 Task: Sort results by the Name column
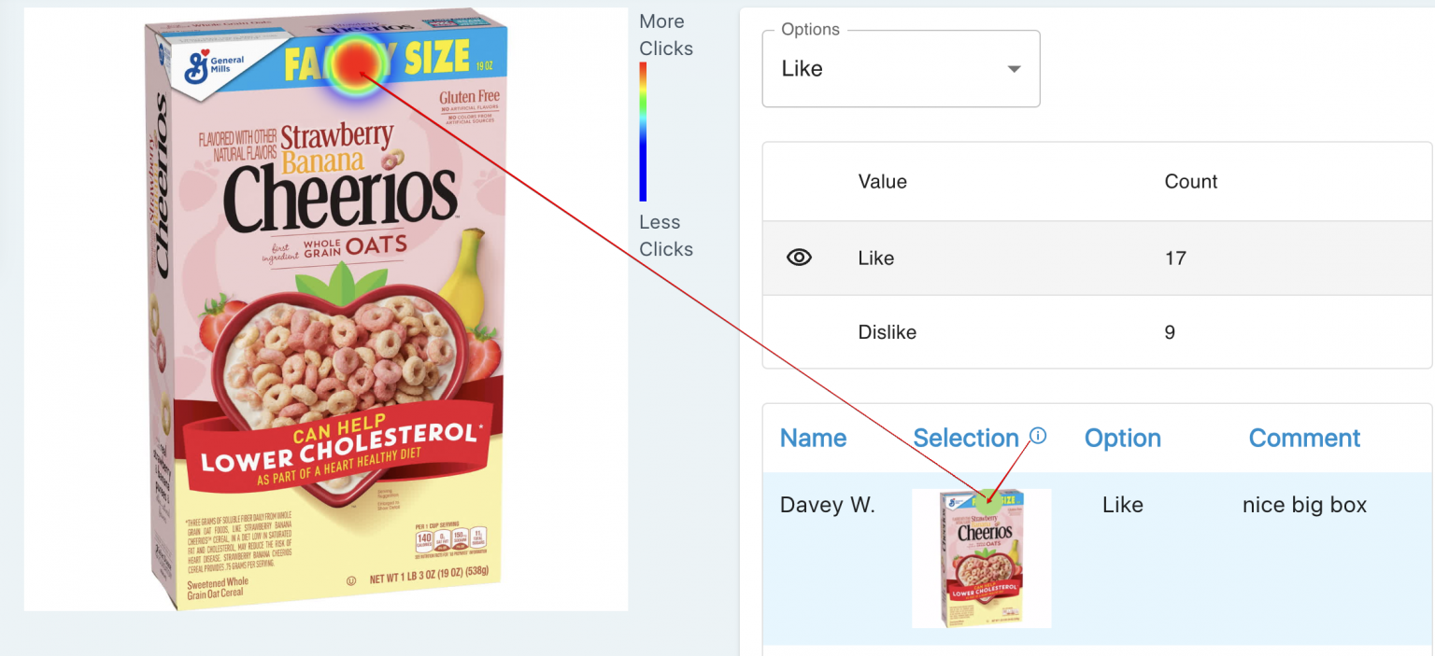[x=813, y=438]
